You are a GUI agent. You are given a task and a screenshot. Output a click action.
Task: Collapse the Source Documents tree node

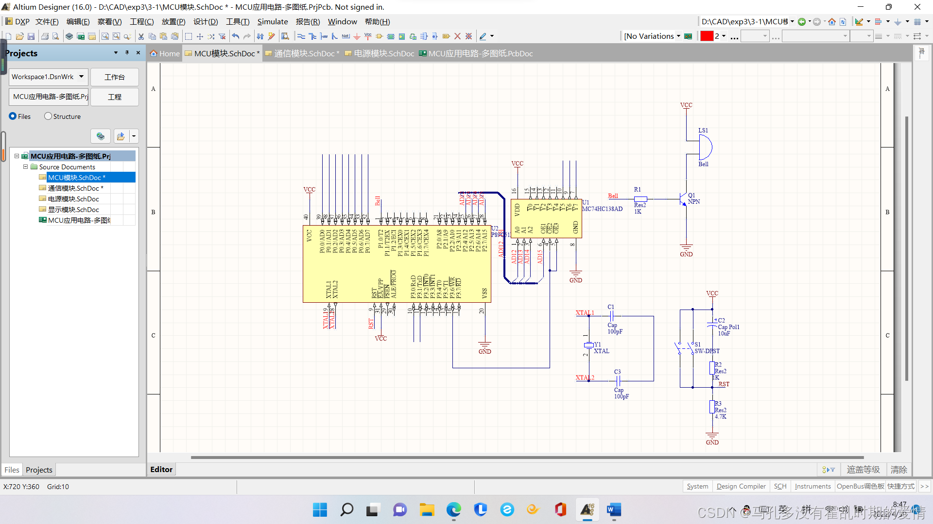tap(26, 167)
